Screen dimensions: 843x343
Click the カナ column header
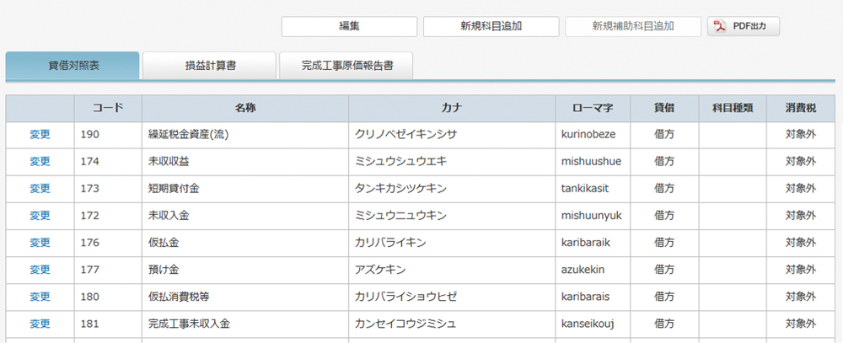(x=452, y=108)
